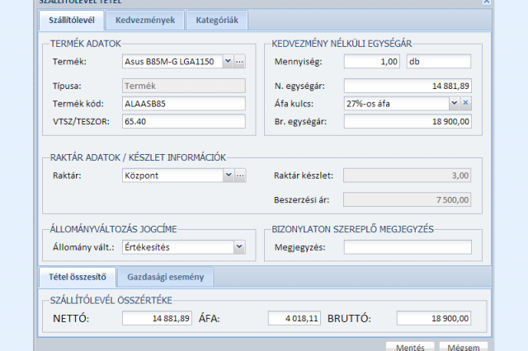This screenshot has width=528, height=351.
Task: Click the BRUTTÓ: label
Action: (349, 318)
